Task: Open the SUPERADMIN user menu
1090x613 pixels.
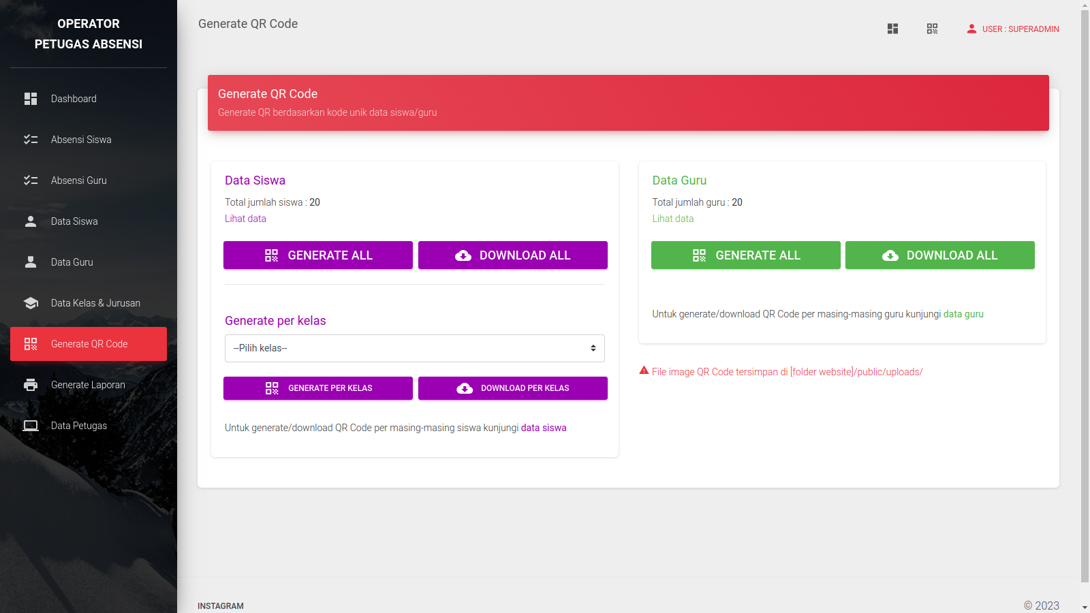Action: (1012, 29)
